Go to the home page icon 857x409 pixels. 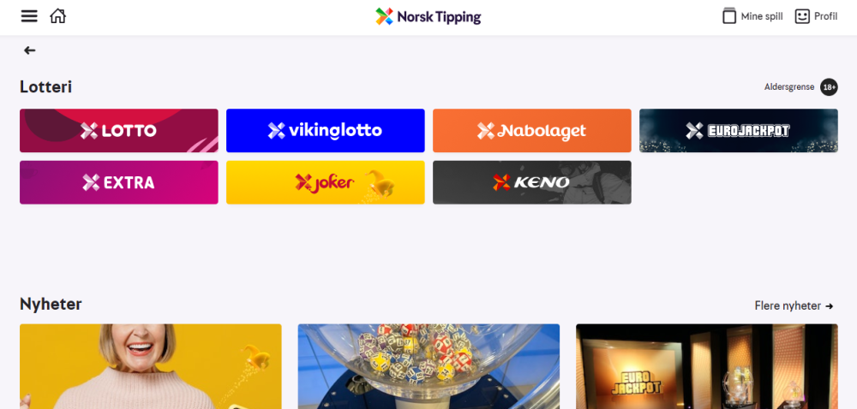click(x=57, y=16)
